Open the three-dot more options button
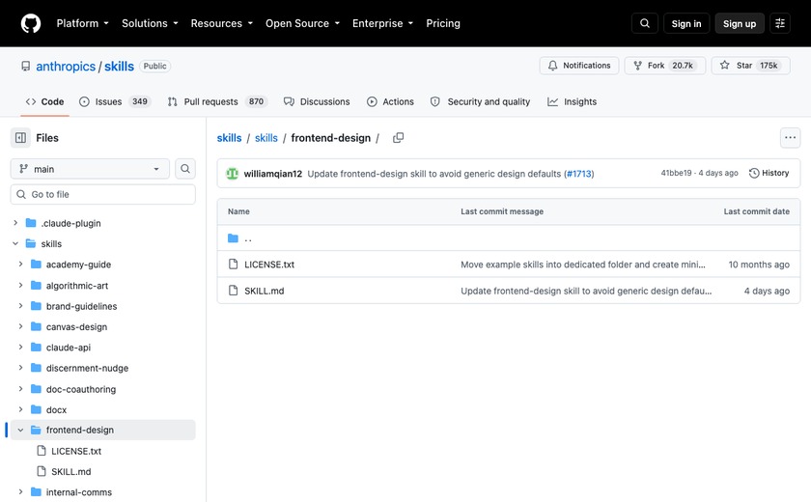This screenshot has height=502, width=811. (790, 137)
